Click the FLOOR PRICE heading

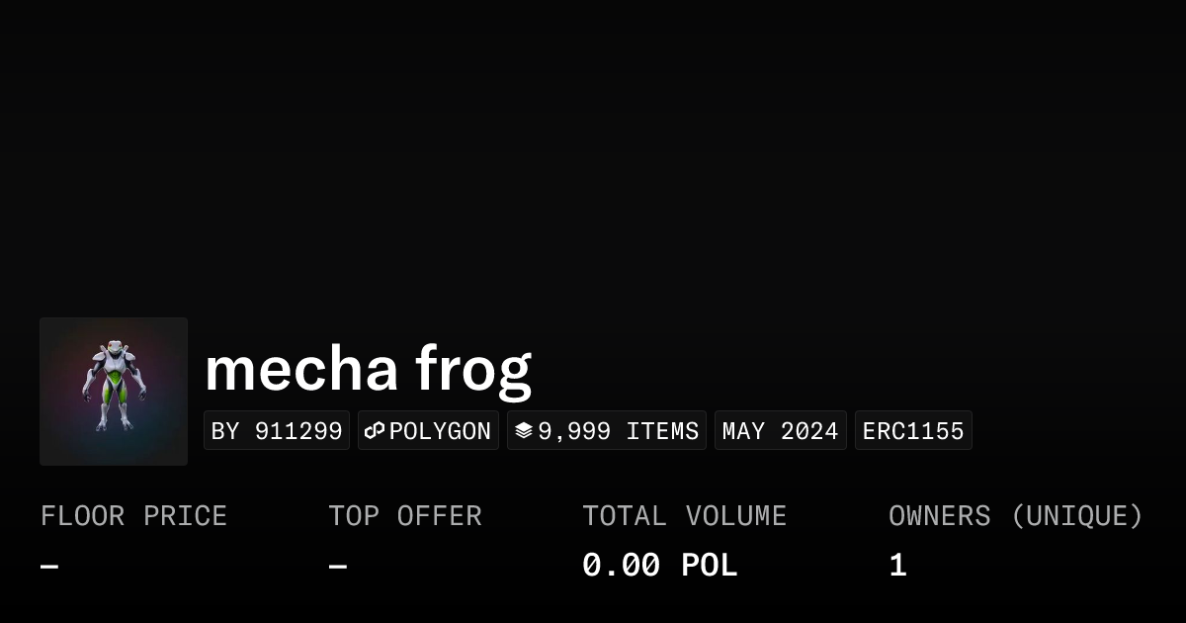tap(133, 516)
